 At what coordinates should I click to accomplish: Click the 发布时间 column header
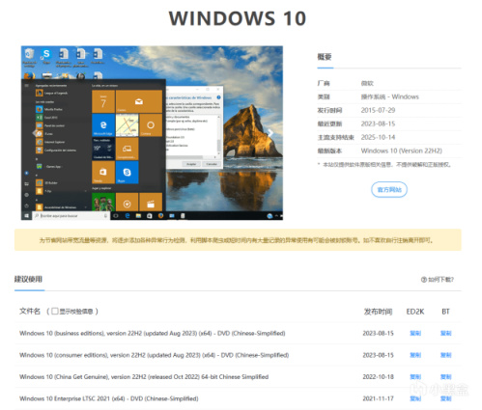click(x=378, y=312)
